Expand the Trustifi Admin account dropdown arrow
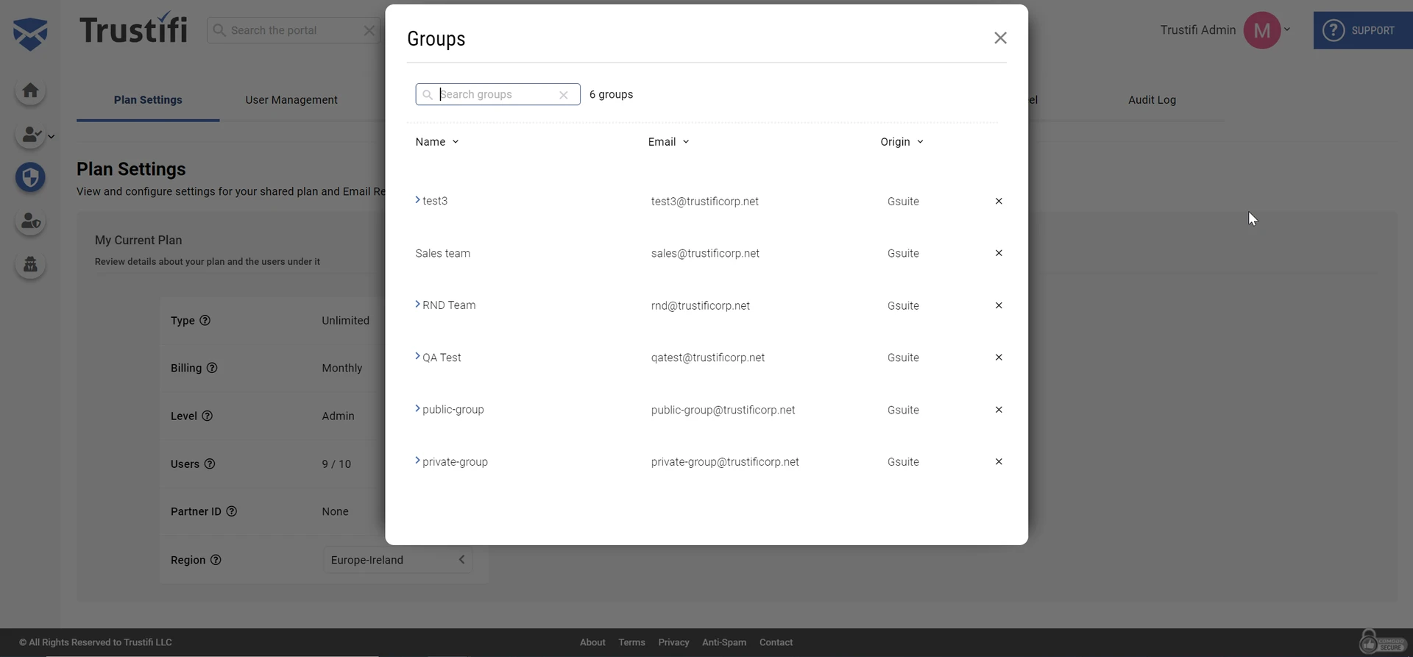 pos(1287,30)
